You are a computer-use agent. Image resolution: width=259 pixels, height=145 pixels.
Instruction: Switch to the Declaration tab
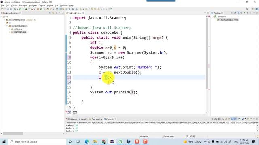(x=96, y=119)
